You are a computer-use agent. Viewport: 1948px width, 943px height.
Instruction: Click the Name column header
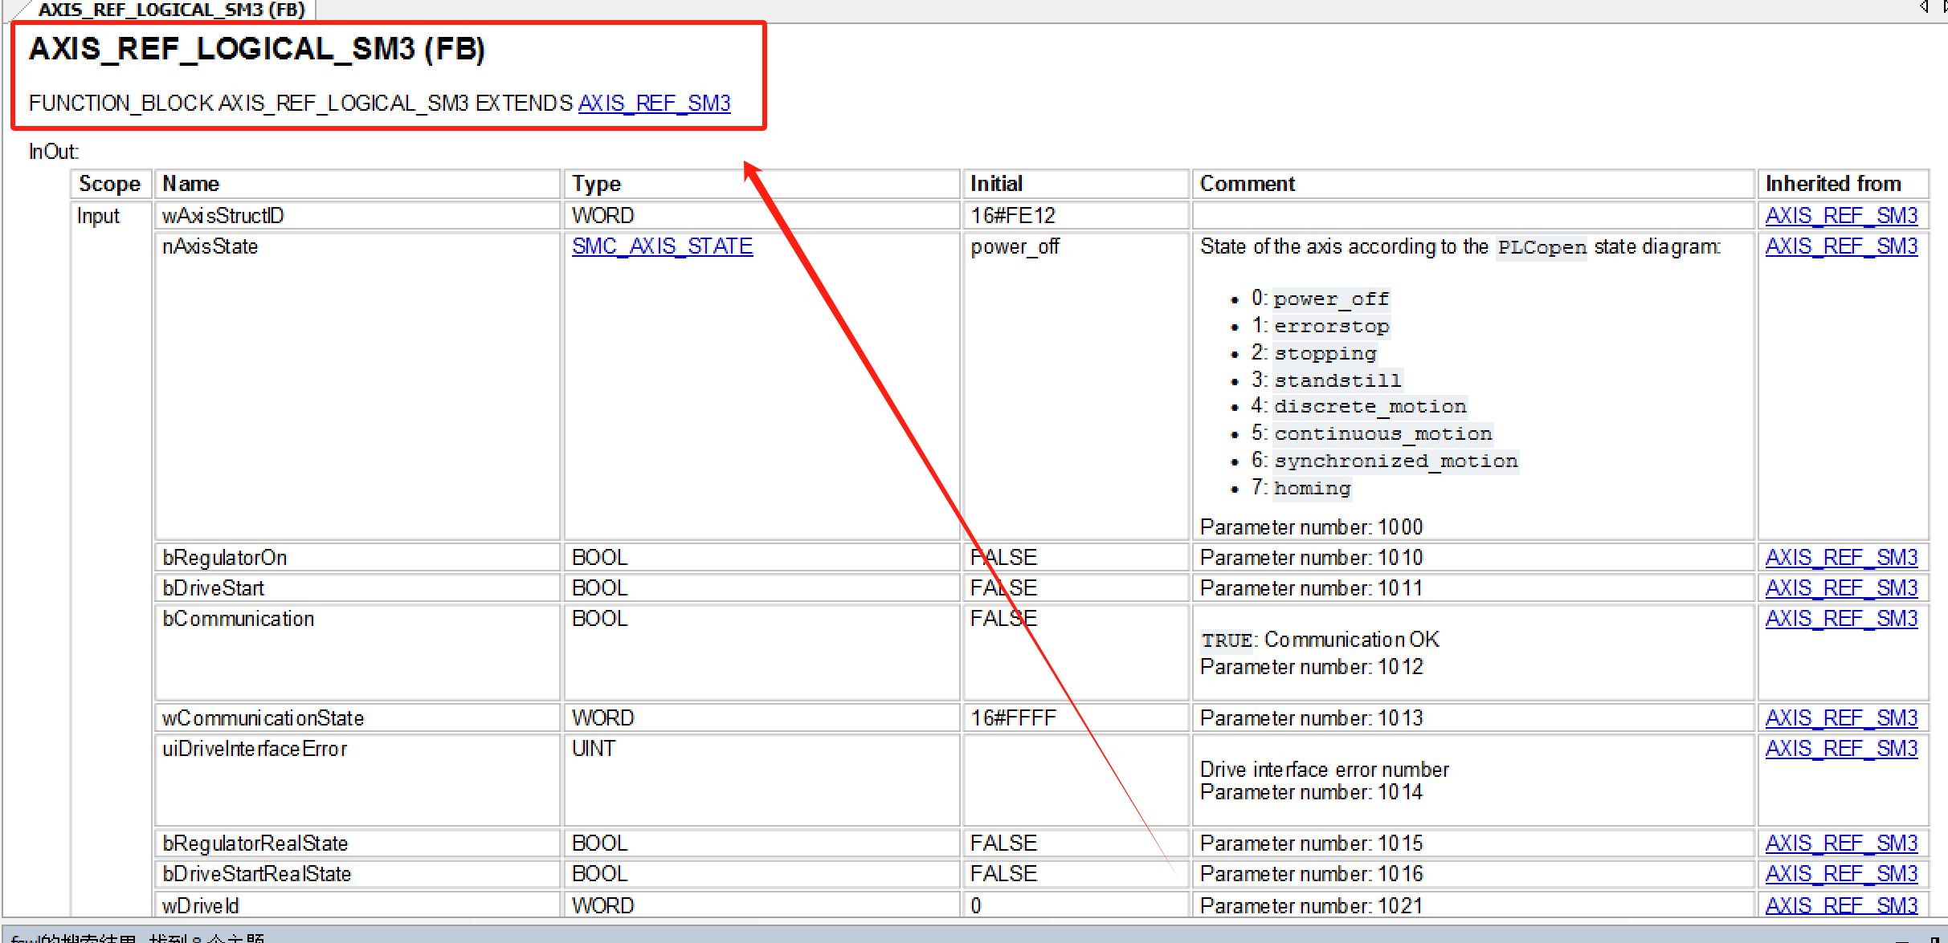click(357, 184)
